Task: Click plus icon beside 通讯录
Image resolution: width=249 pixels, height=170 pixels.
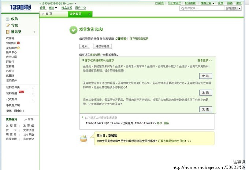Action: click(34, 32)
